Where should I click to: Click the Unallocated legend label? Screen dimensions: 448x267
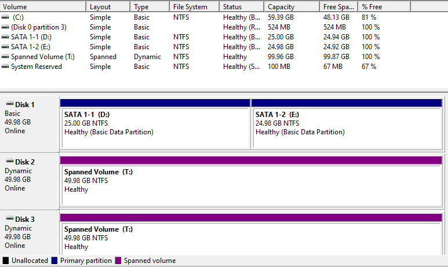coord(30,261)
